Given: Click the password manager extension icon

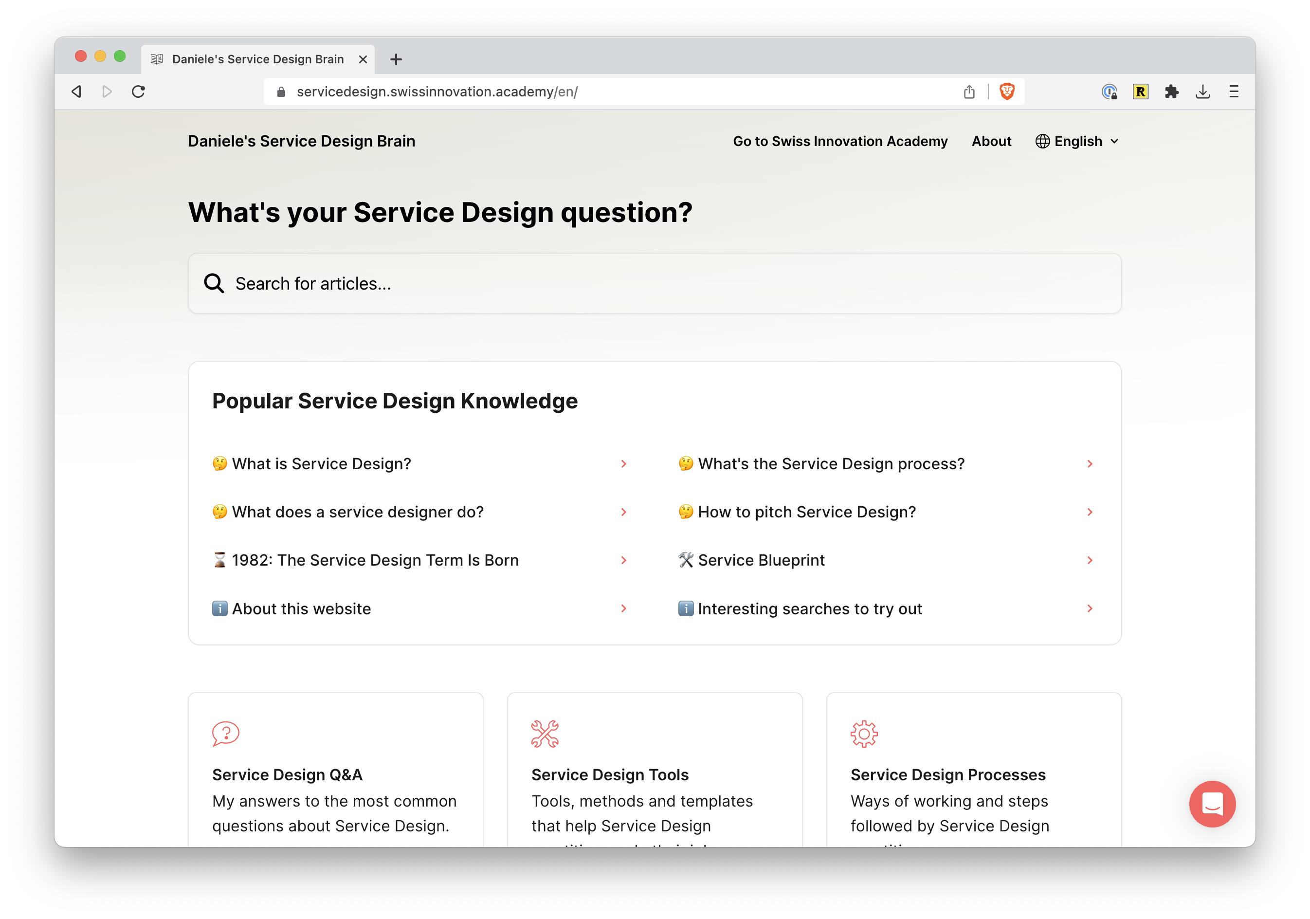Looking at the screenshot, I should (1109, 92).
